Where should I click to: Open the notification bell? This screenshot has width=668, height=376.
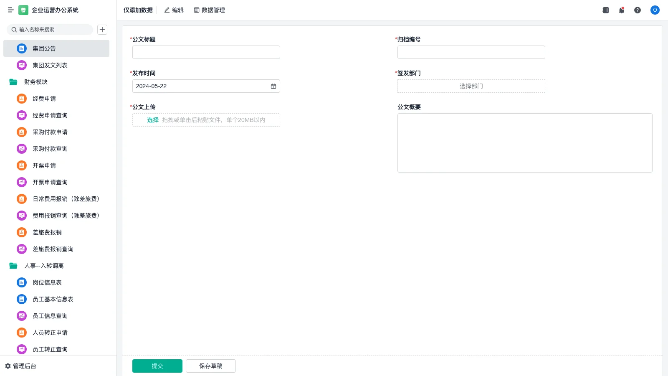[621, 10]
